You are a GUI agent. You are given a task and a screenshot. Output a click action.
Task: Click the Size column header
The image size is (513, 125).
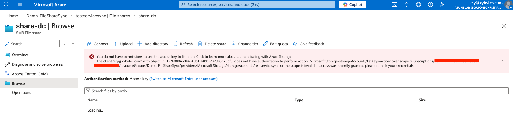point(422,100)
